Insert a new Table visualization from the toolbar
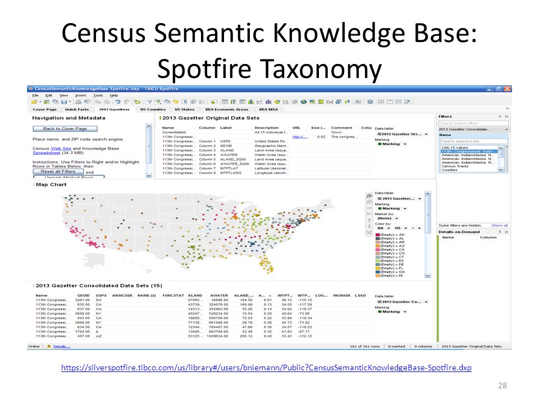This screenshot has width=539, height=404. coord(225,102)
